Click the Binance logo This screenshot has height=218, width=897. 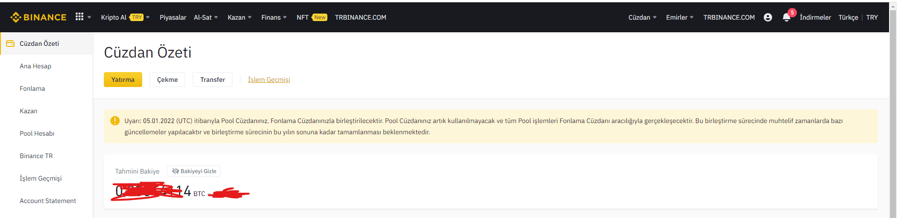(38, 17)
